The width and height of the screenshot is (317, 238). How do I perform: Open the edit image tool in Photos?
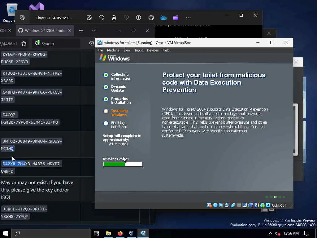(x=89, y=18)
